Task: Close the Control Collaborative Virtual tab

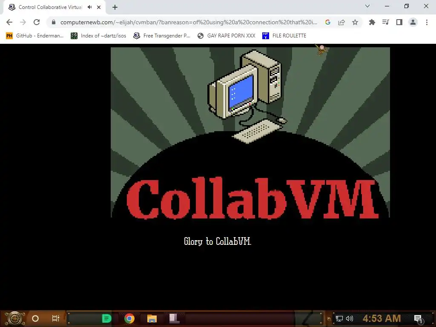Action: 99,7
